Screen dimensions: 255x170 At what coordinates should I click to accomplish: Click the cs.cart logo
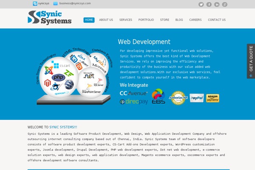pyautogui.click(x=61, y=65)
